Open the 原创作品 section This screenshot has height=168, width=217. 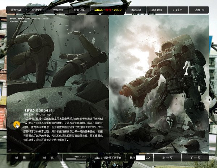[16, 10]
